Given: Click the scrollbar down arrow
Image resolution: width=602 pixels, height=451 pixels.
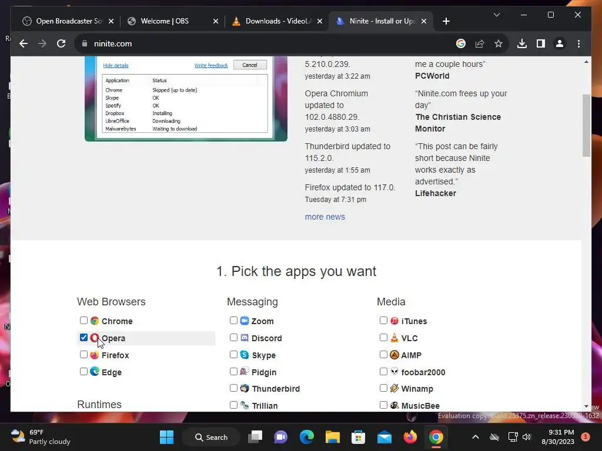Looking at the screenshot, I should click(586, 406).
